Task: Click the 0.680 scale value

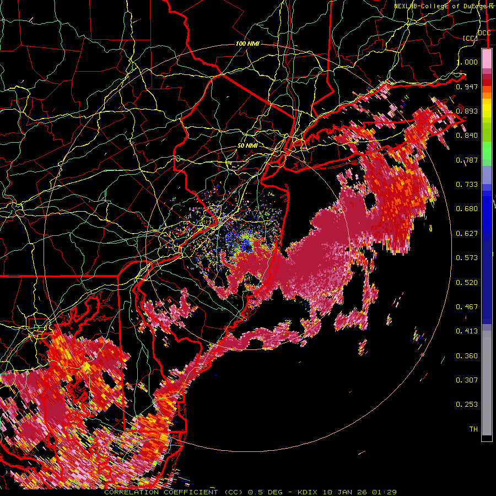Action: [x=467, y=209]
